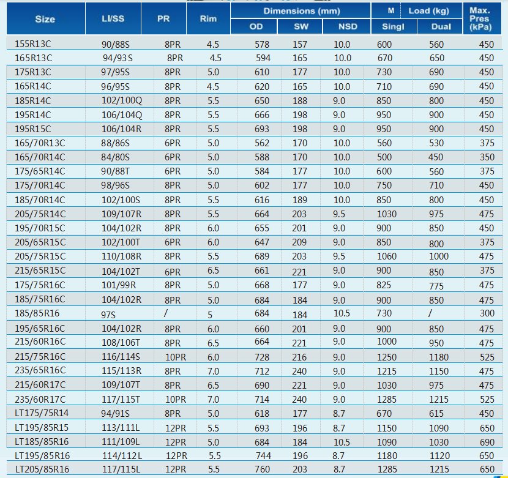
Task: Click the 215/75R16C size cell
Action: coord(40,356)
